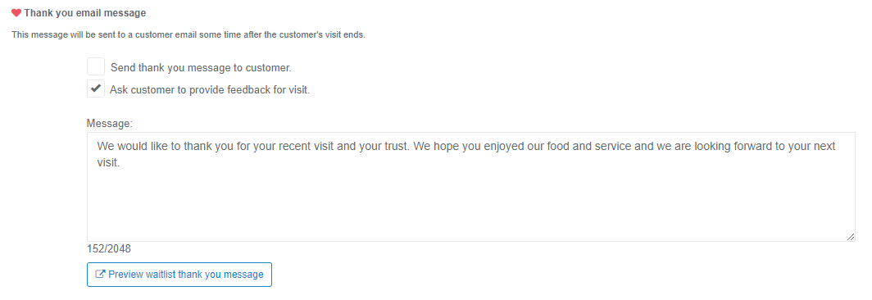Click the external-link icon in the Preview button
This screenshot has width=872, height=300.
point(101,275)
